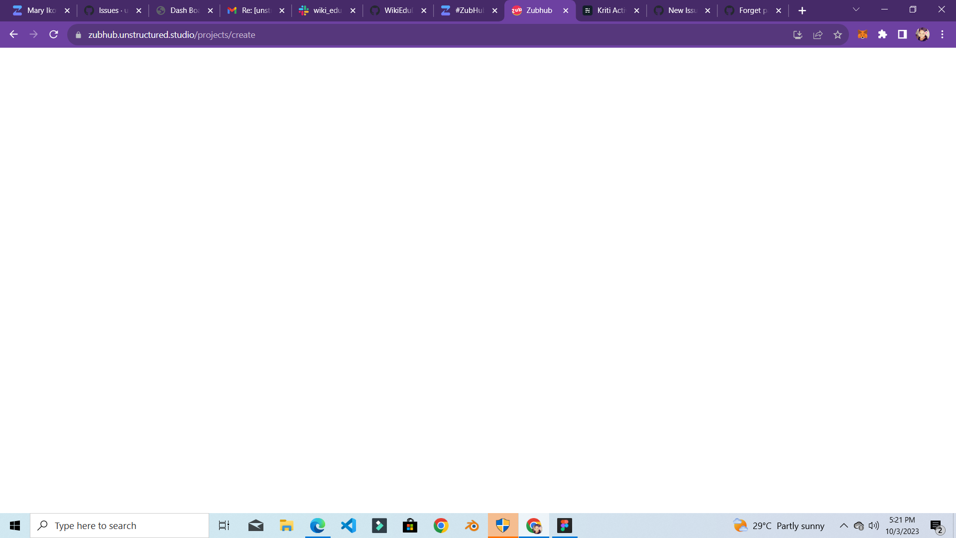956x538 pixels.
Task: Open MetaMask from the extensions toolbar
Action: (862, 34)
